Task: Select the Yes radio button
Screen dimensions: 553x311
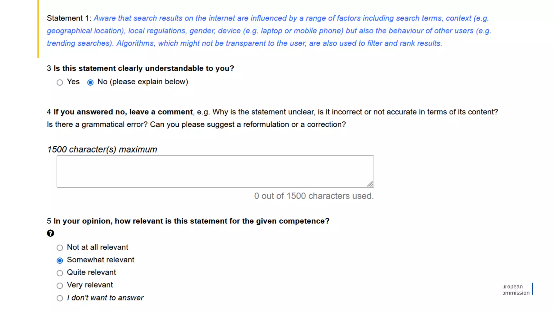Action: pyautogui.click(x=60, y=82)
